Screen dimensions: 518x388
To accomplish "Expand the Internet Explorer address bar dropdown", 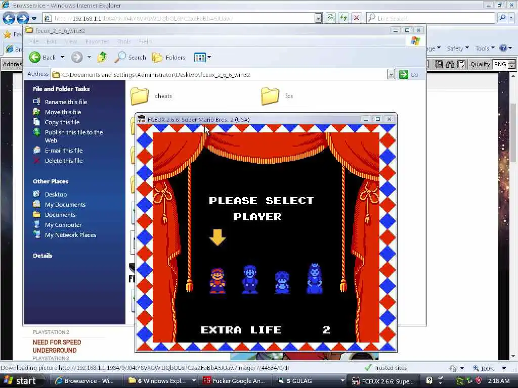I will 318,18.
